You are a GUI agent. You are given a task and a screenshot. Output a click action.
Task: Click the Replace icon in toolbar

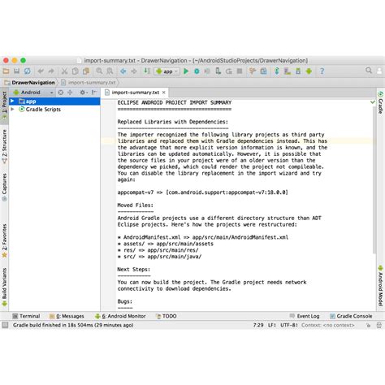tap(110, 71)
